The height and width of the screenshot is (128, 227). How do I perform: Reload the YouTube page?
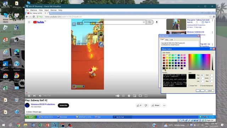click(34, 17)
